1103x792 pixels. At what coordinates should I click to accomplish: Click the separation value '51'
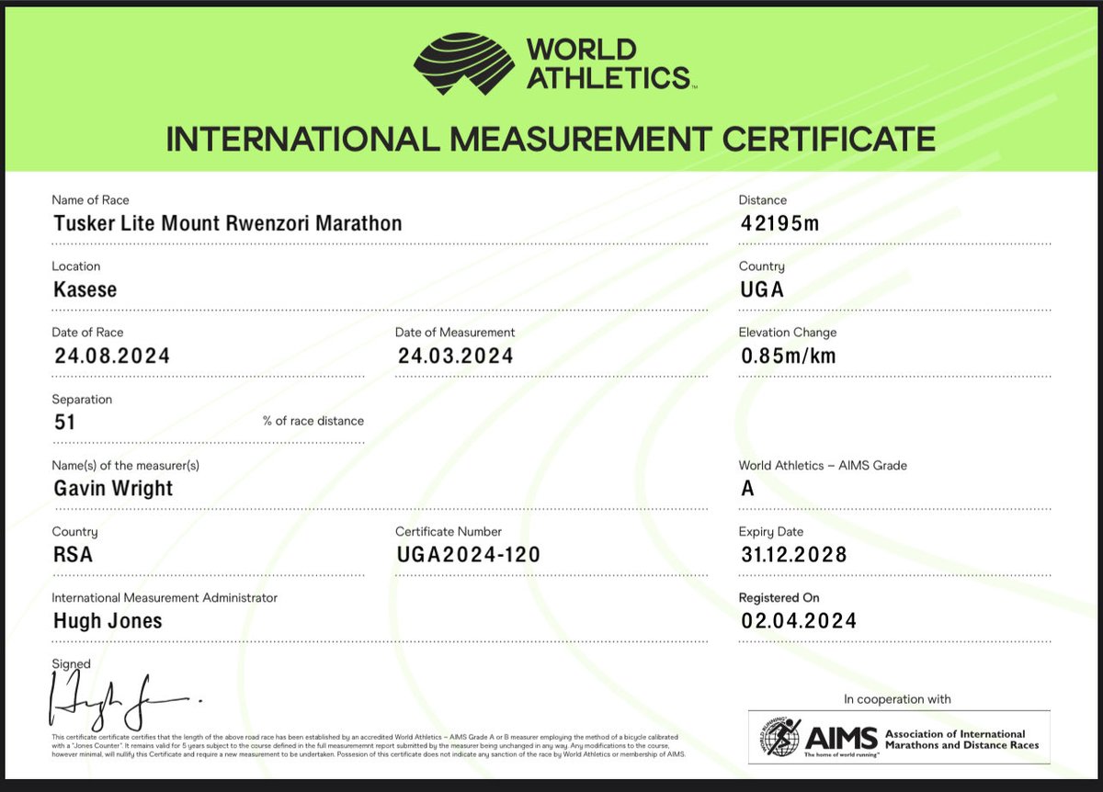point(64,422)
